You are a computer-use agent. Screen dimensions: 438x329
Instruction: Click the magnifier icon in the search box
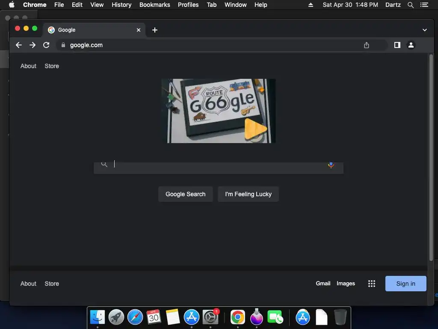[104, 164]
